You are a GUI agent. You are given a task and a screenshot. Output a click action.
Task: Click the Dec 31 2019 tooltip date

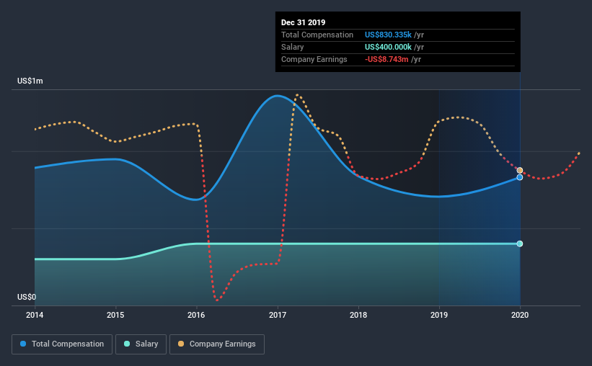[303, 22]
